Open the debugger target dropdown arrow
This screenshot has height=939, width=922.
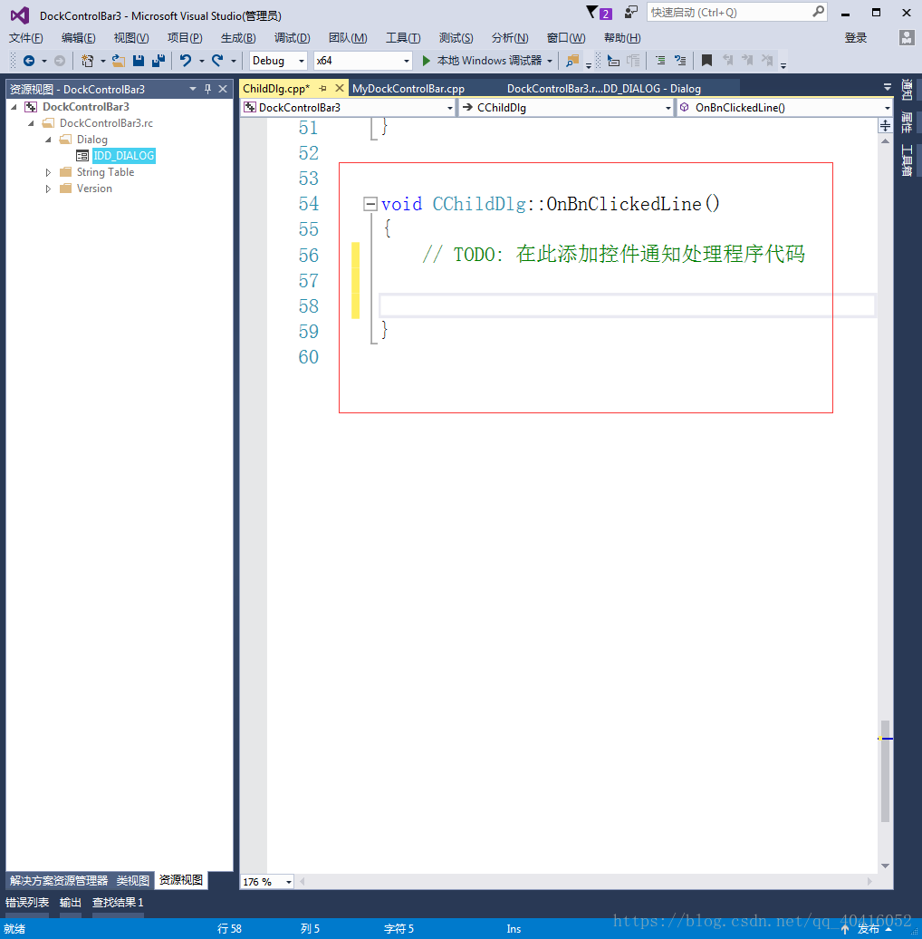pyautogui.click(x=550, y=61)
